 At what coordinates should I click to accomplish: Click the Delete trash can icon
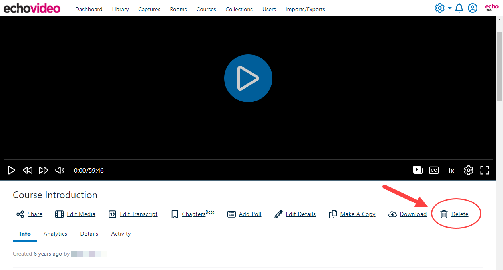coord(444,214)
